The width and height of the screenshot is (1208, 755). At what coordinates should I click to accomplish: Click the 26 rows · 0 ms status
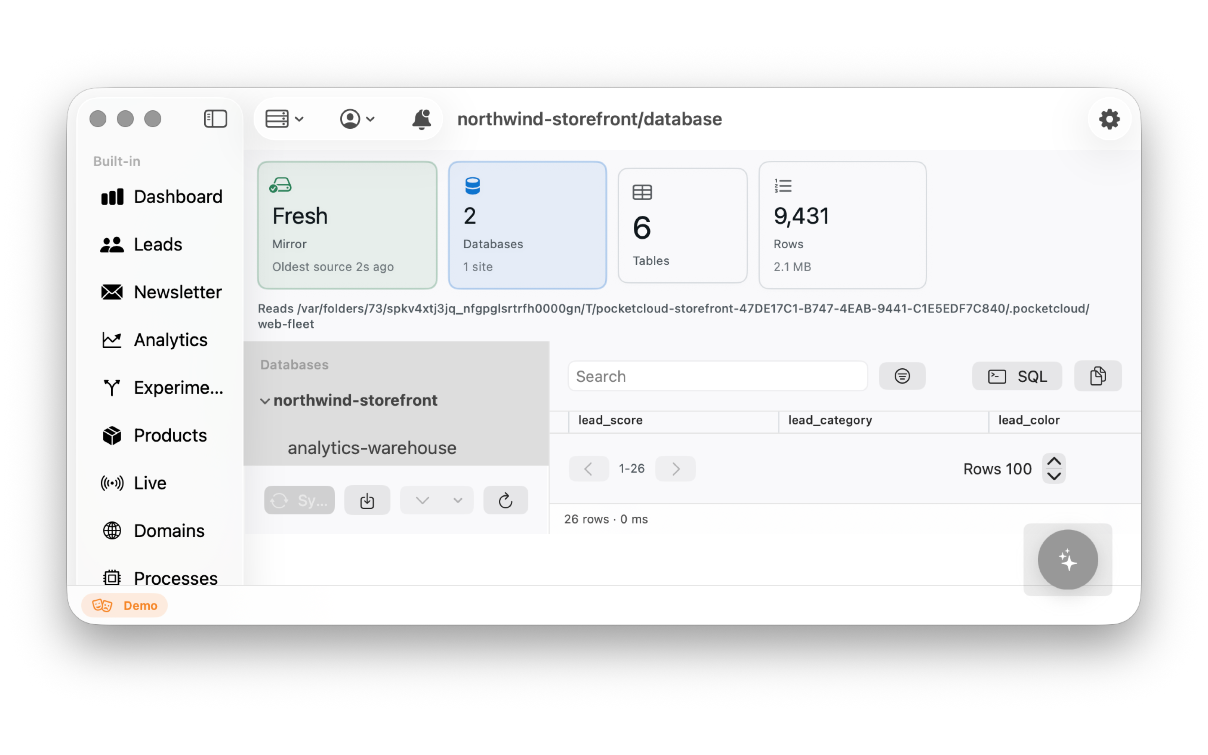click(x=606, y=519)
